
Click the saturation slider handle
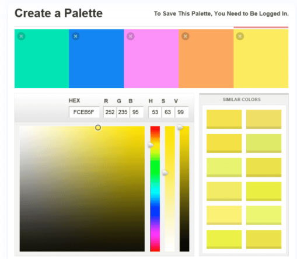pos(165,173)
